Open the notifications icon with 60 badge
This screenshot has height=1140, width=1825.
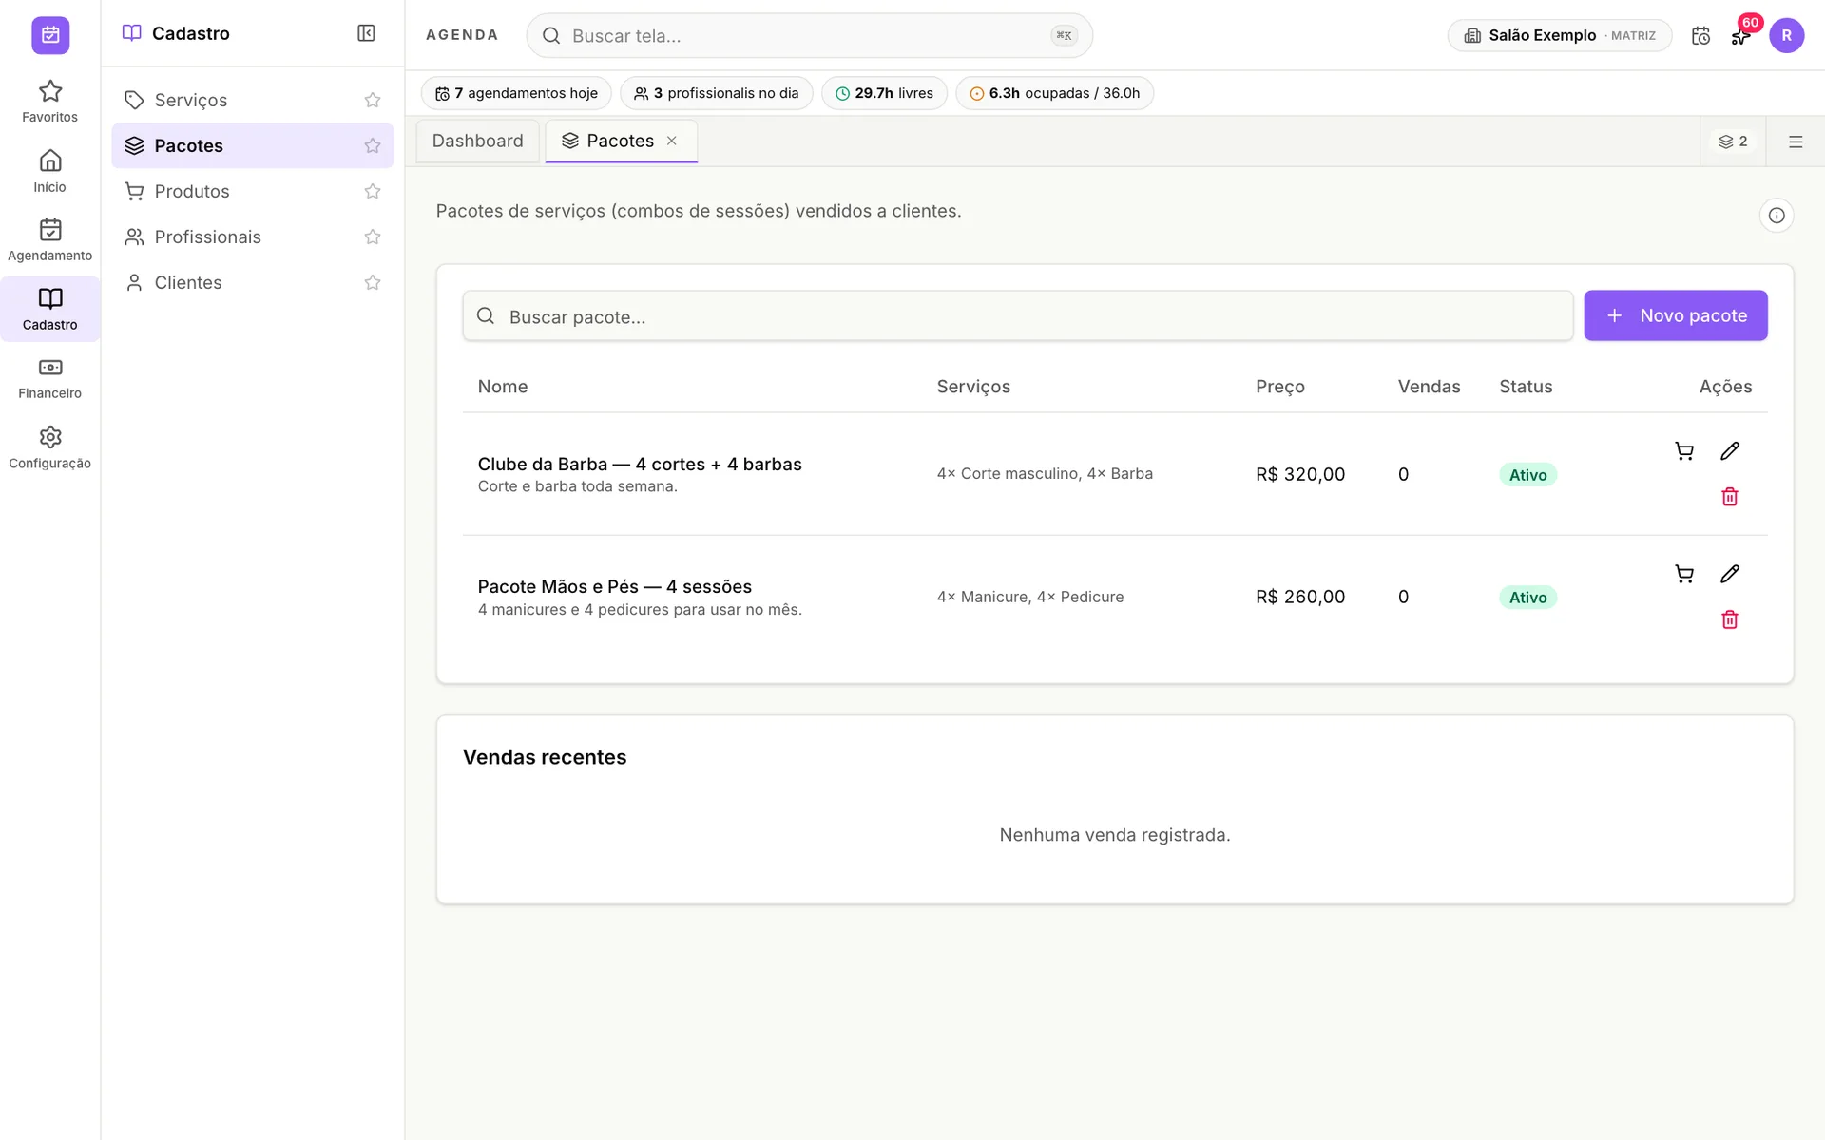1741,36
